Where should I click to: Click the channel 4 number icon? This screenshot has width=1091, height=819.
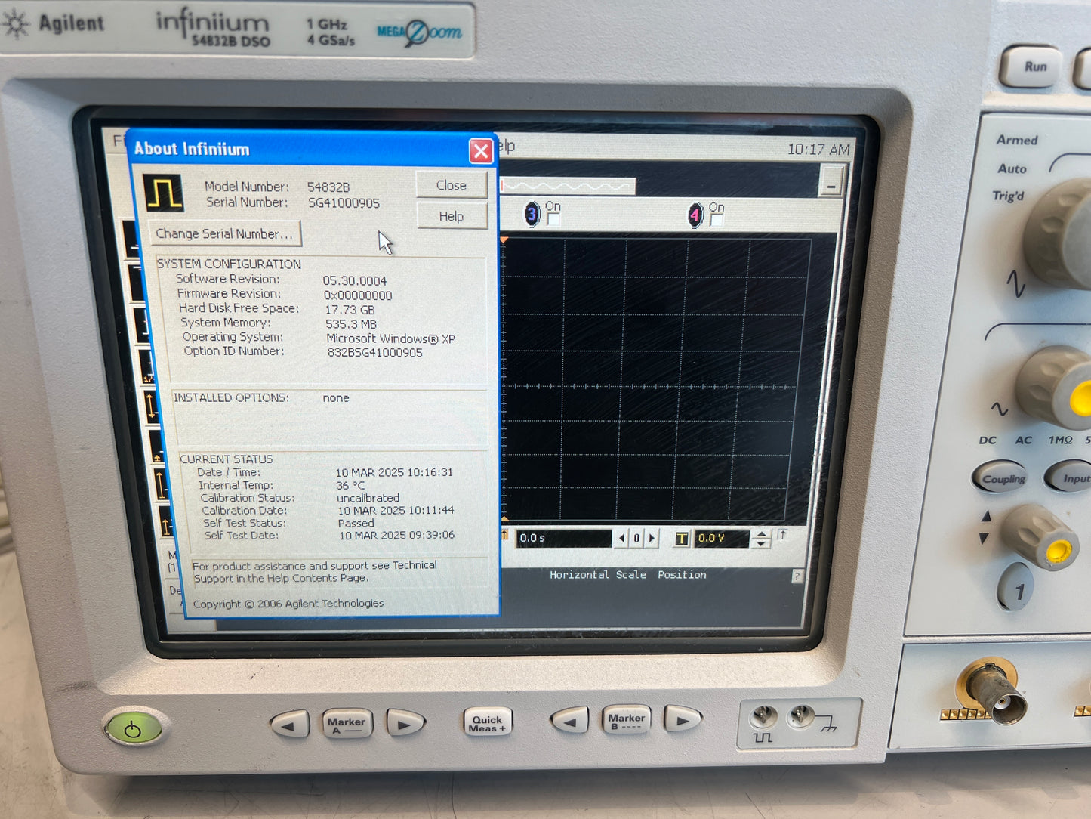pos(695,215)
